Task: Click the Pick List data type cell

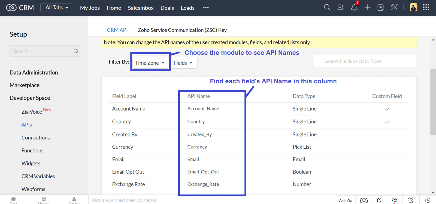Action: click(x=302, y=147)
